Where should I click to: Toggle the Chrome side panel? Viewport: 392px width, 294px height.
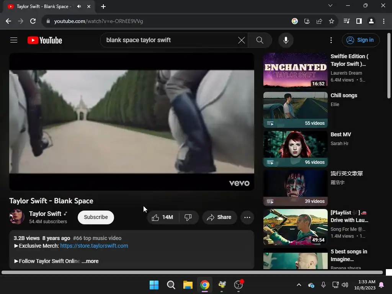pos(359,21)
